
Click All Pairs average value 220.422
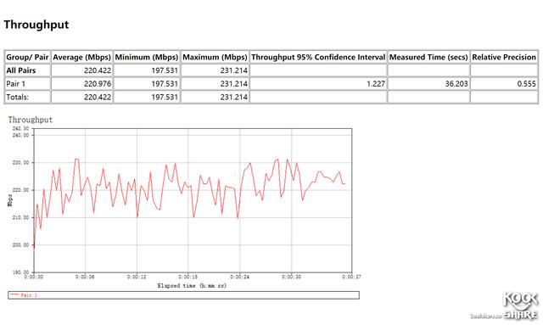pyautogui.click(x=98, y=70)
